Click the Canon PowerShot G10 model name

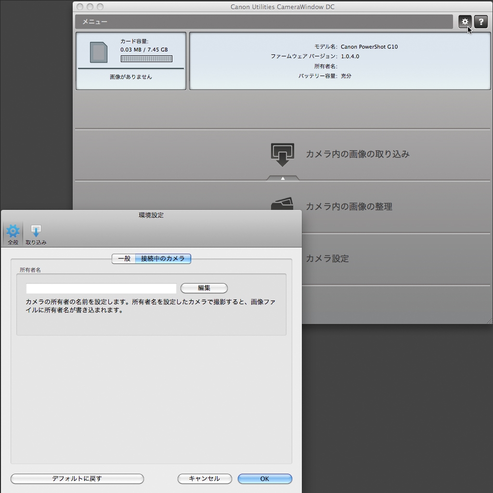[x=369, y=47]
